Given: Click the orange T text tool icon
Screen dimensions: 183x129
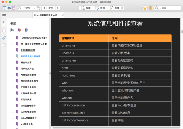Looking at the screenshot, I should (x=151, y=8).
